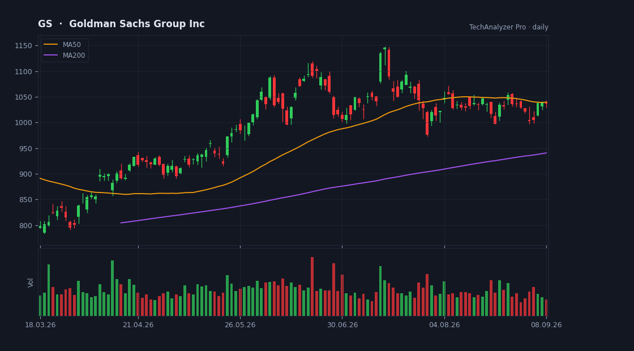Click the 26.05.26 date label
The image size is (634, 351).
(240, 325)
